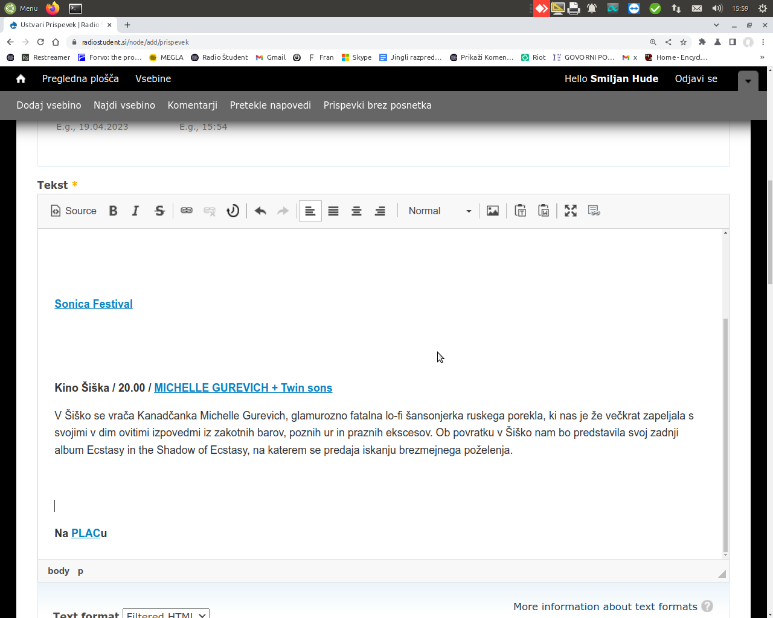Apply italic formatting to text
Image resolution: width=773 pixels, height=618 pixels.
(135, 211)
